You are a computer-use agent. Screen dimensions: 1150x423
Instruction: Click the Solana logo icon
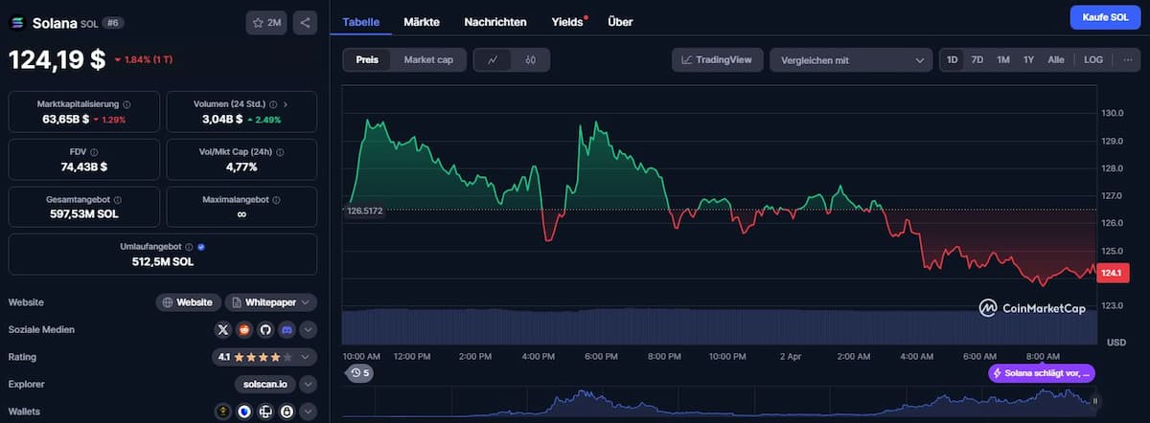16,22
